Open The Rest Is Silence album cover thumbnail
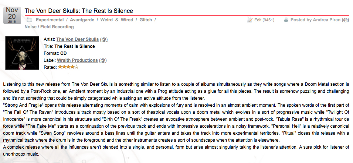 tap(22, 53)
